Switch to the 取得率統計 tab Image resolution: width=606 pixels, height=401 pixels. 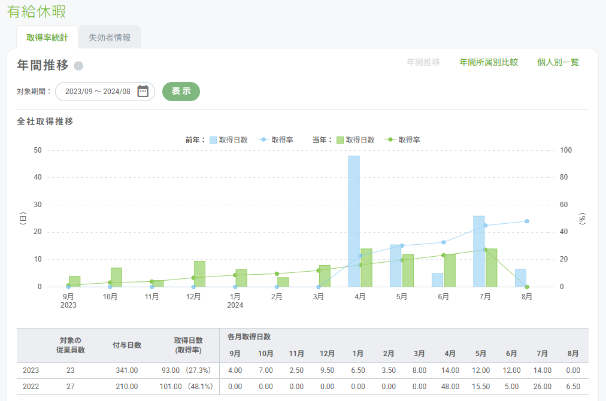point(47,38)
